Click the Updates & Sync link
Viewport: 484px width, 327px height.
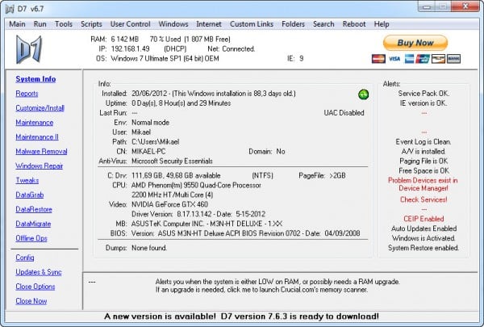pos(38,272)
